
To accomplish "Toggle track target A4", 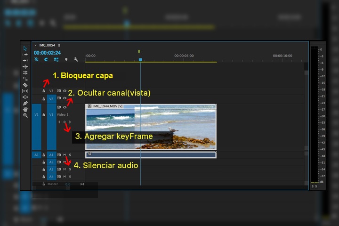I will (x=51, y=177).
